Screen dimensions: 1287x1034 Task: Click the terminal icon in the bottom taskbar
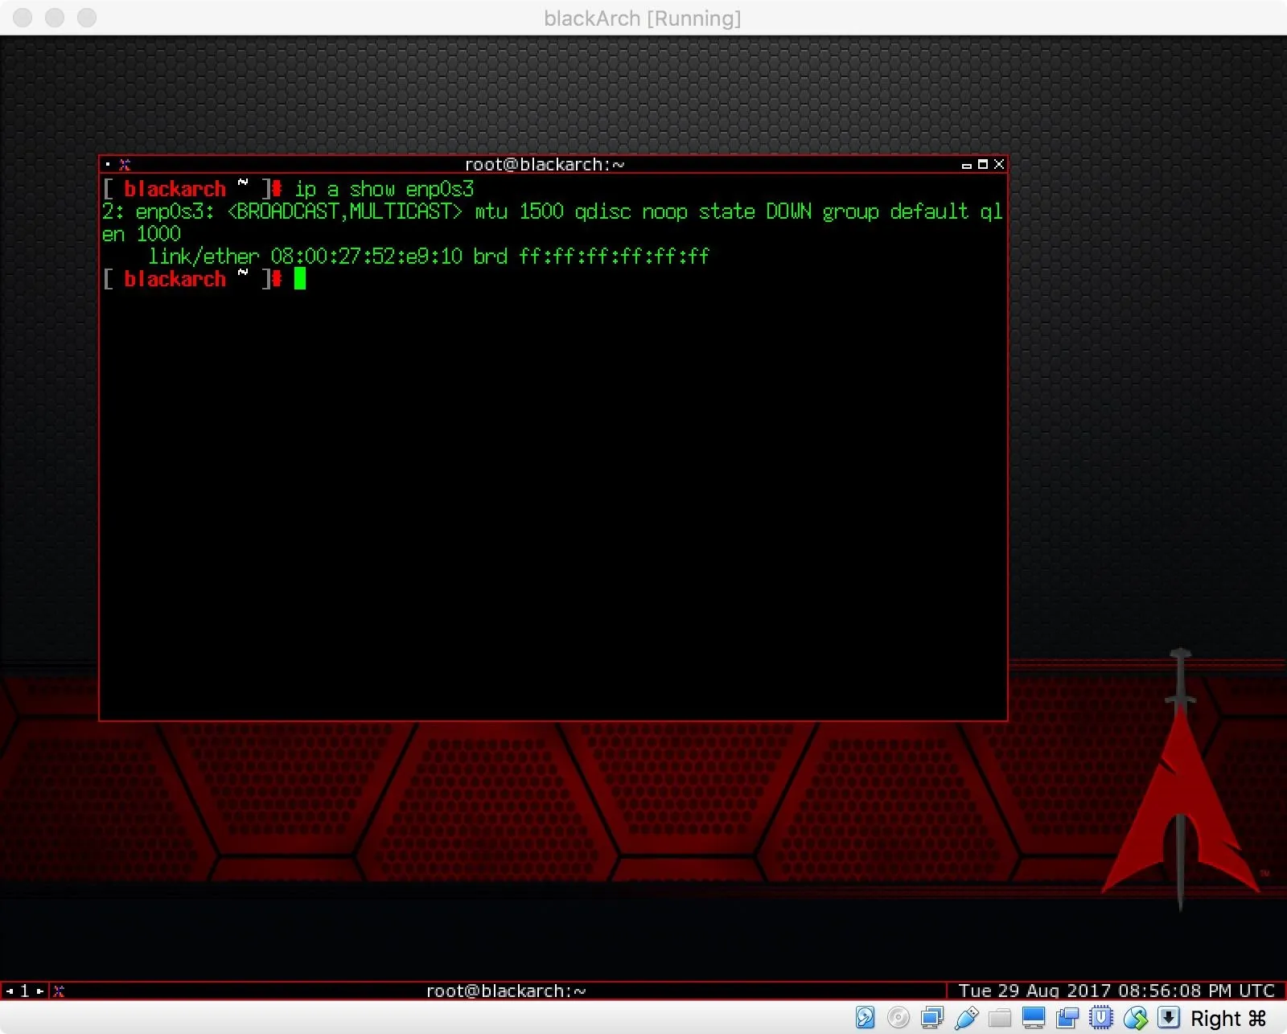(59, 991)
